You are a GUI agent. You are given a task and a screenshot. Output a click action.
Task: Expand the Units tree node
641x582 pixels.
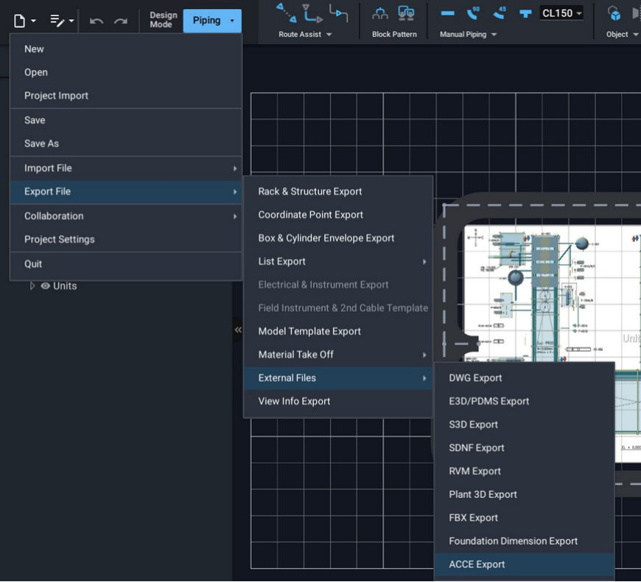coord(32,285)
